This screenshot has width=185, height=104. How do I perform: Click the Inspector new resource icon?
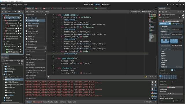point(160,12)
